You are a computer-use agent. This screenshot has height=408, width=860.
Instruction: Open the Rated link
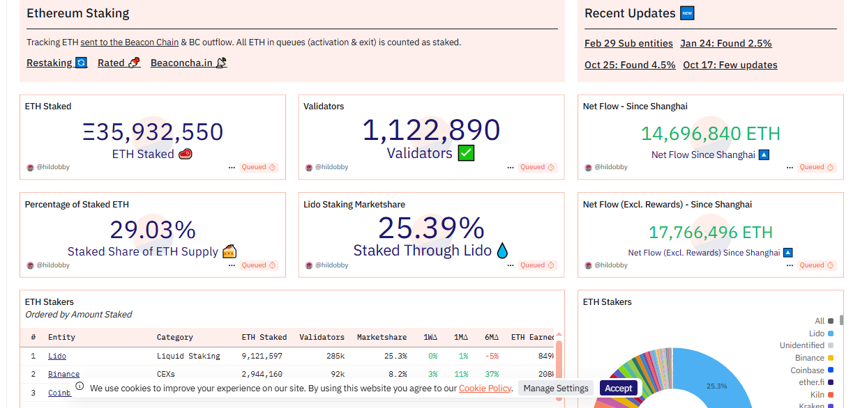119,63
